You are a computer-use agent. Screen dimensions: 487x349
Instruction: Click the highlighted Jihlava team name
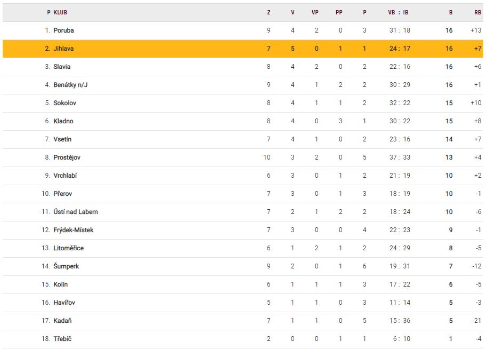pos(63,49)
